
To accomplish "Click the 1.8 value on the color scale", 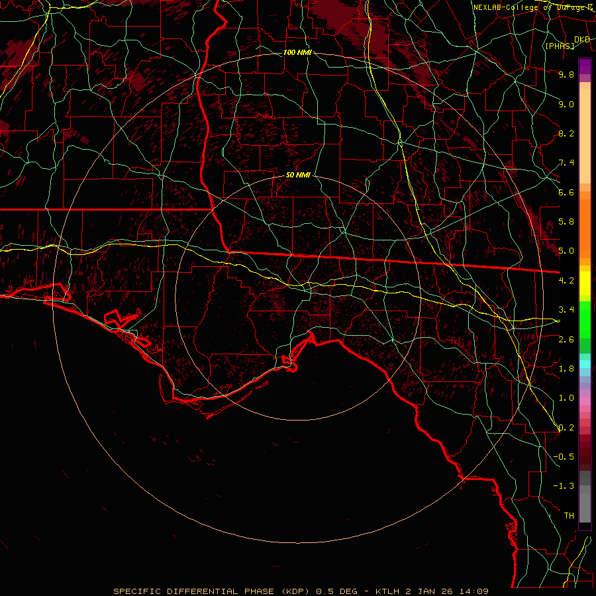I will click(566, 369).
